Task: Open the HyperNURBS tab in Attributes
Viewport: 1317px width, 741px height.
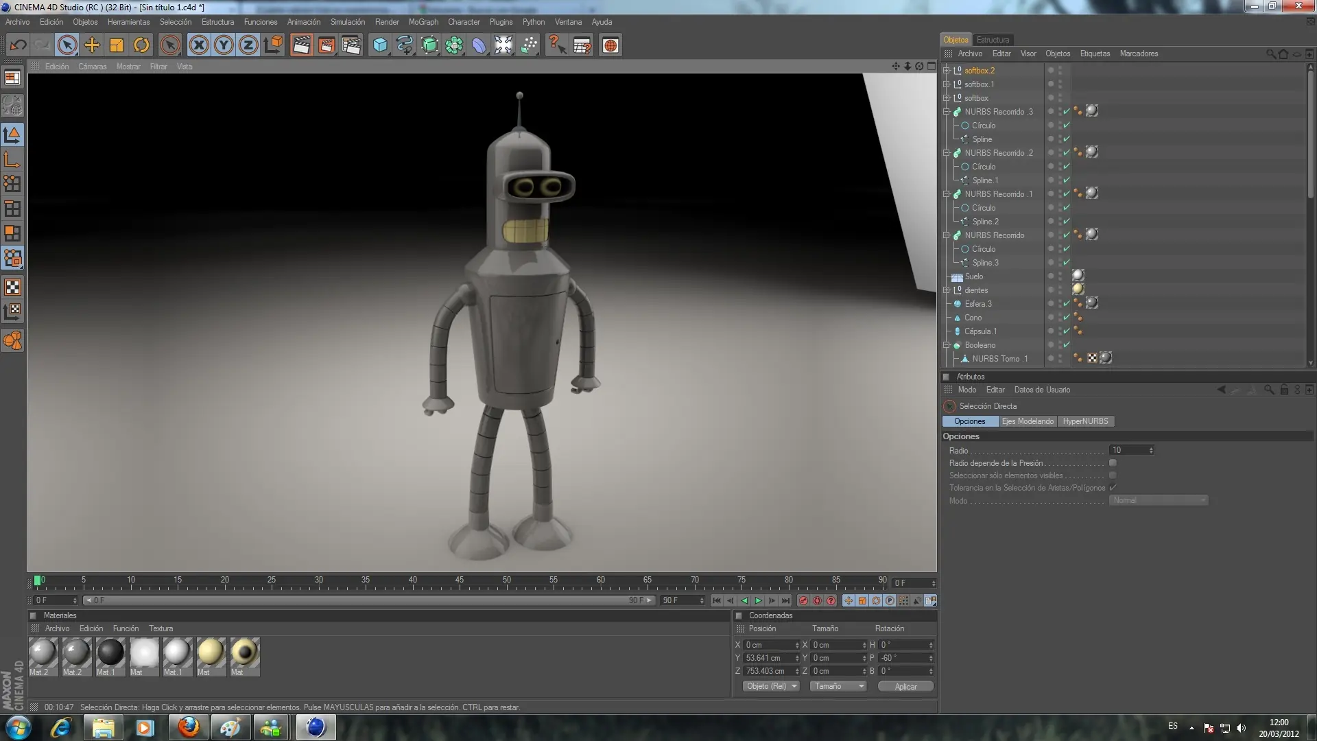Action: coord(1085,421)
